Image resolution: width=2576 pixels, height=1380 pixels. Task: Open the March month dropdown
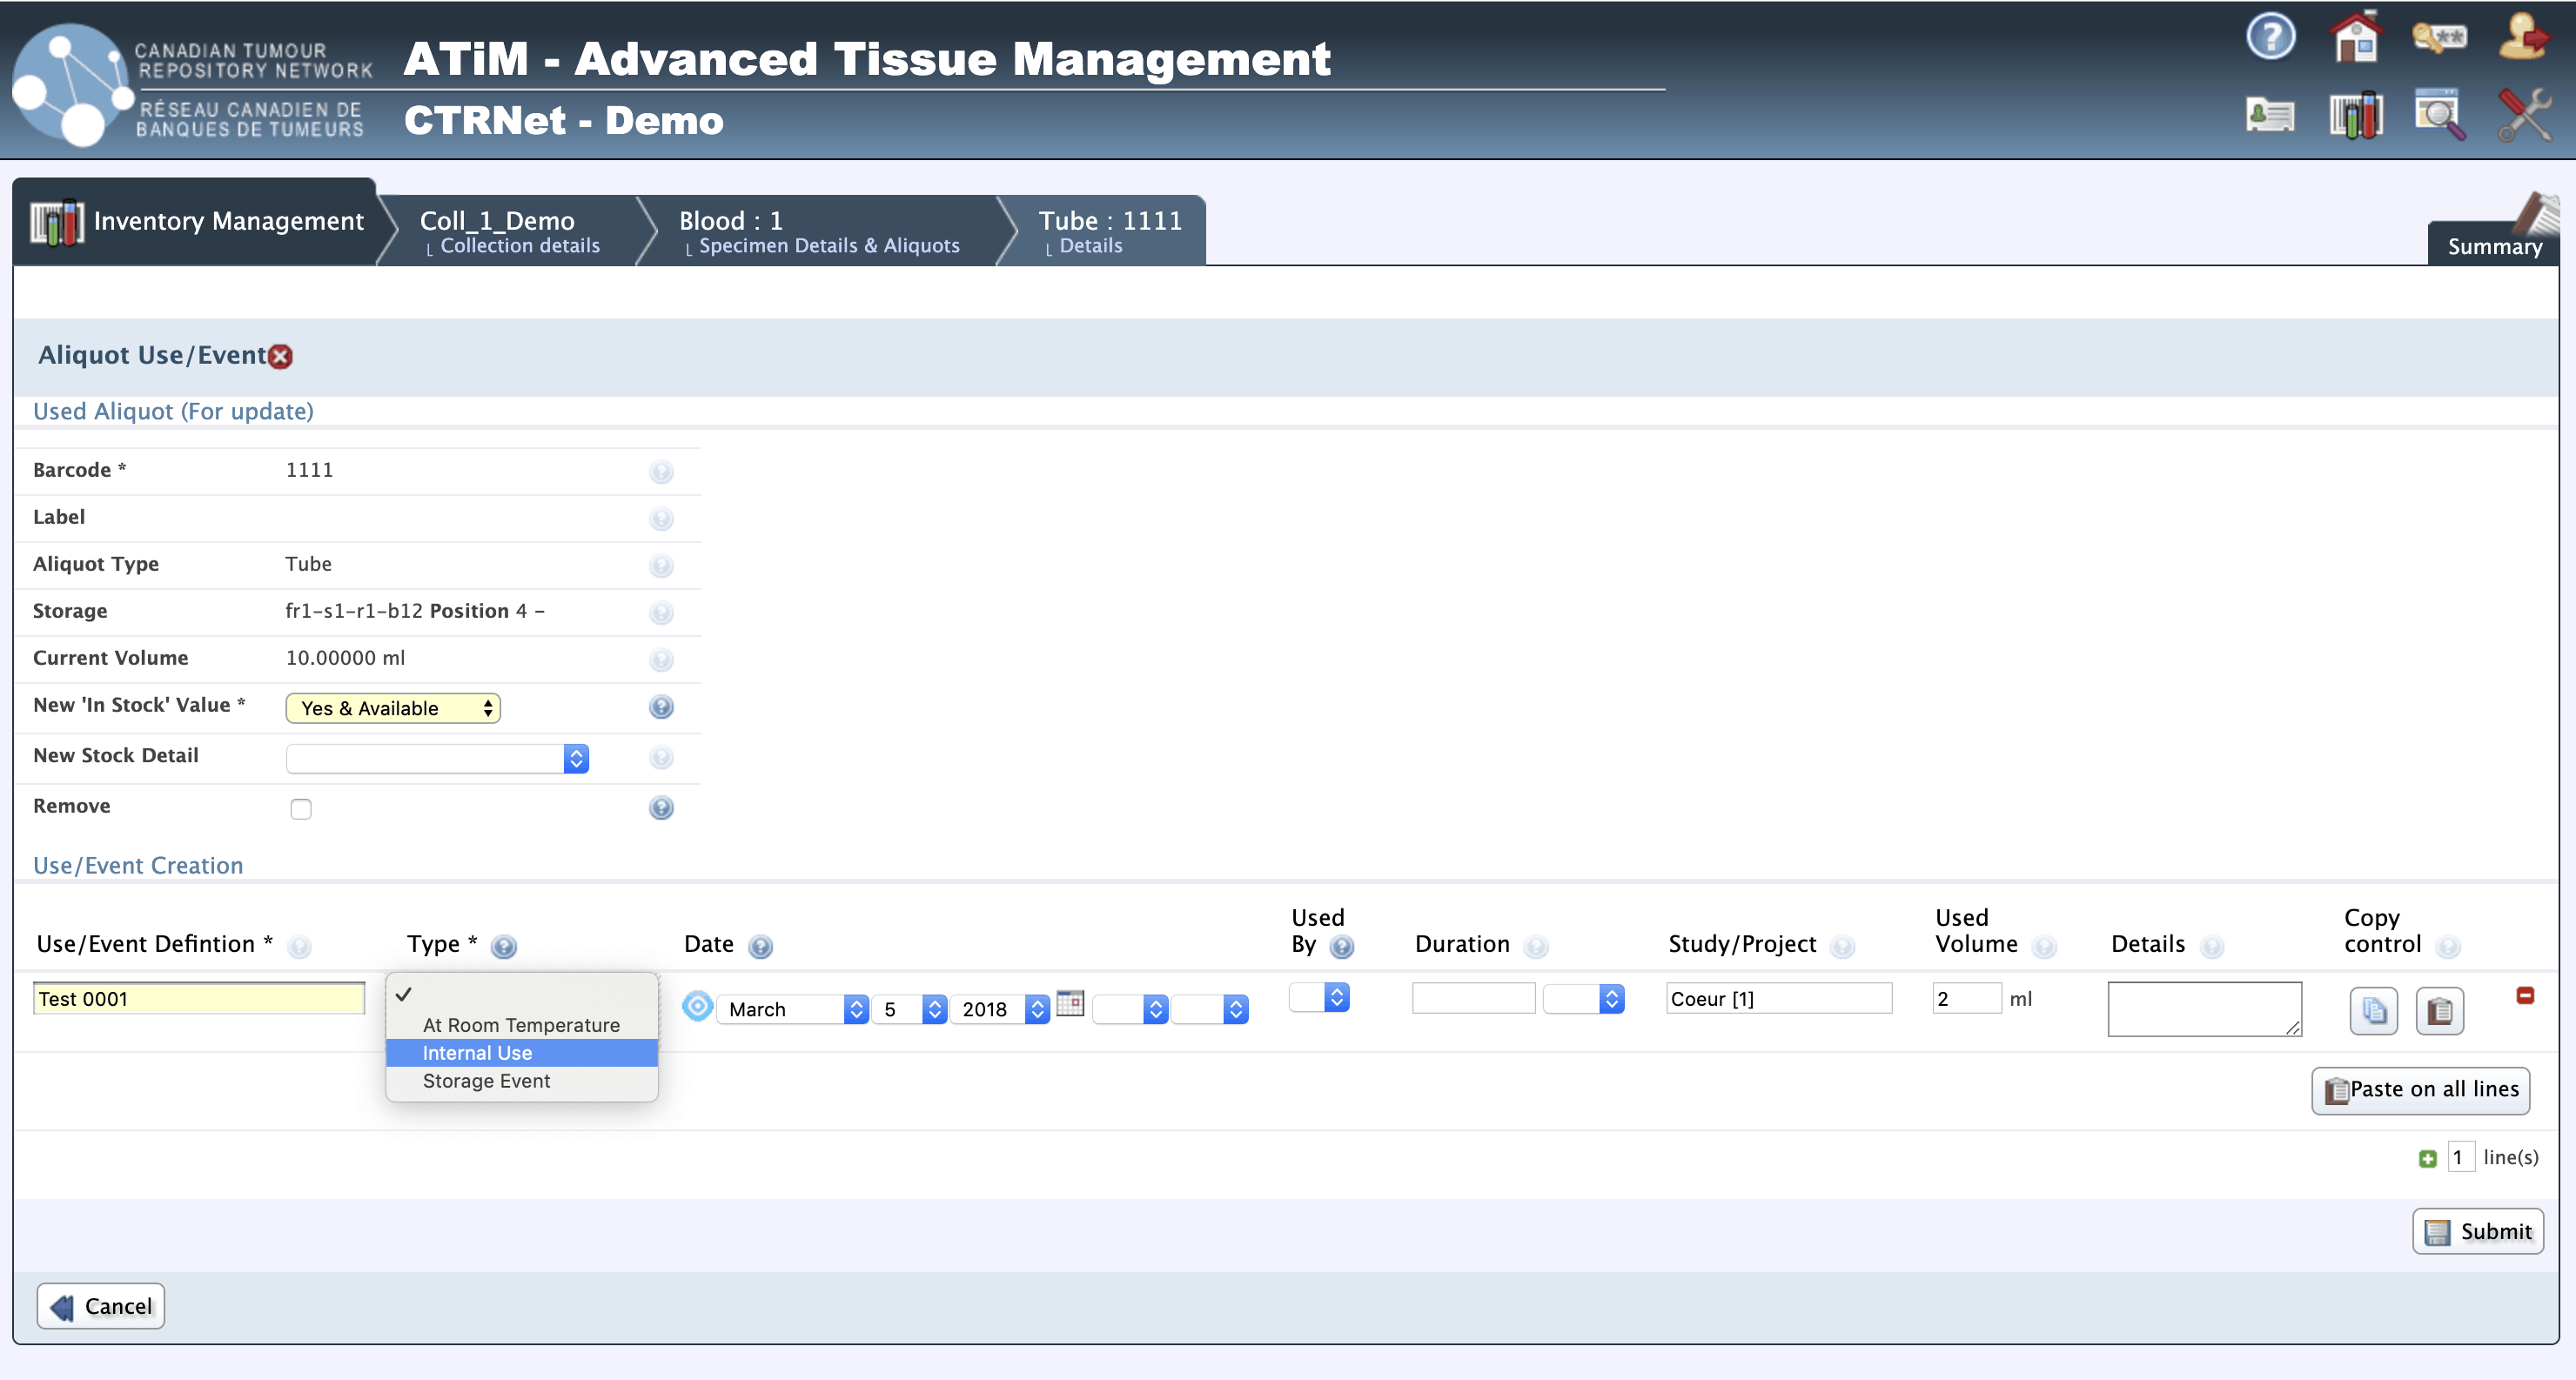point(793,1009)
